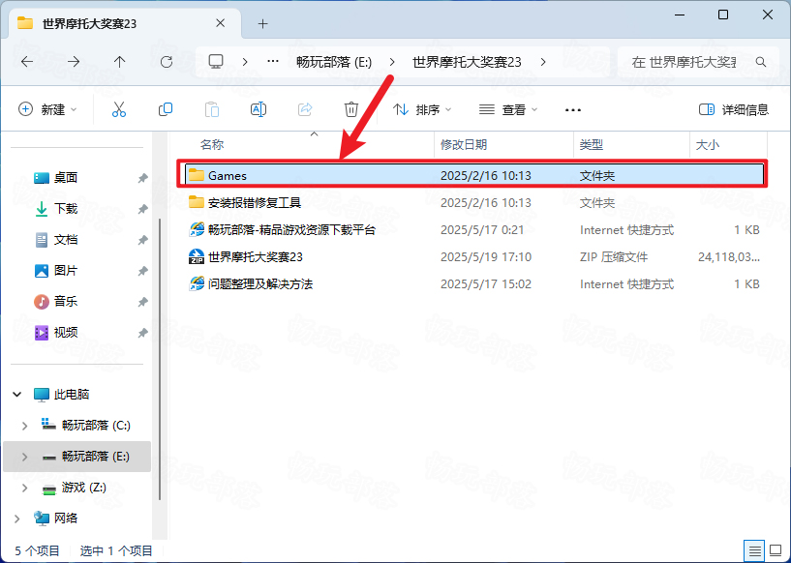
Task: Click the pin icon beside 下载
Action: [x=142, y=209]
